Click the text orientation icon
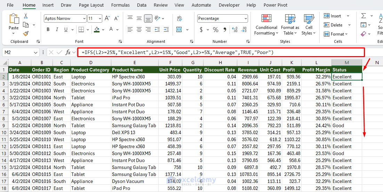Viewport: 383px width, 192px height. (158, 18)
